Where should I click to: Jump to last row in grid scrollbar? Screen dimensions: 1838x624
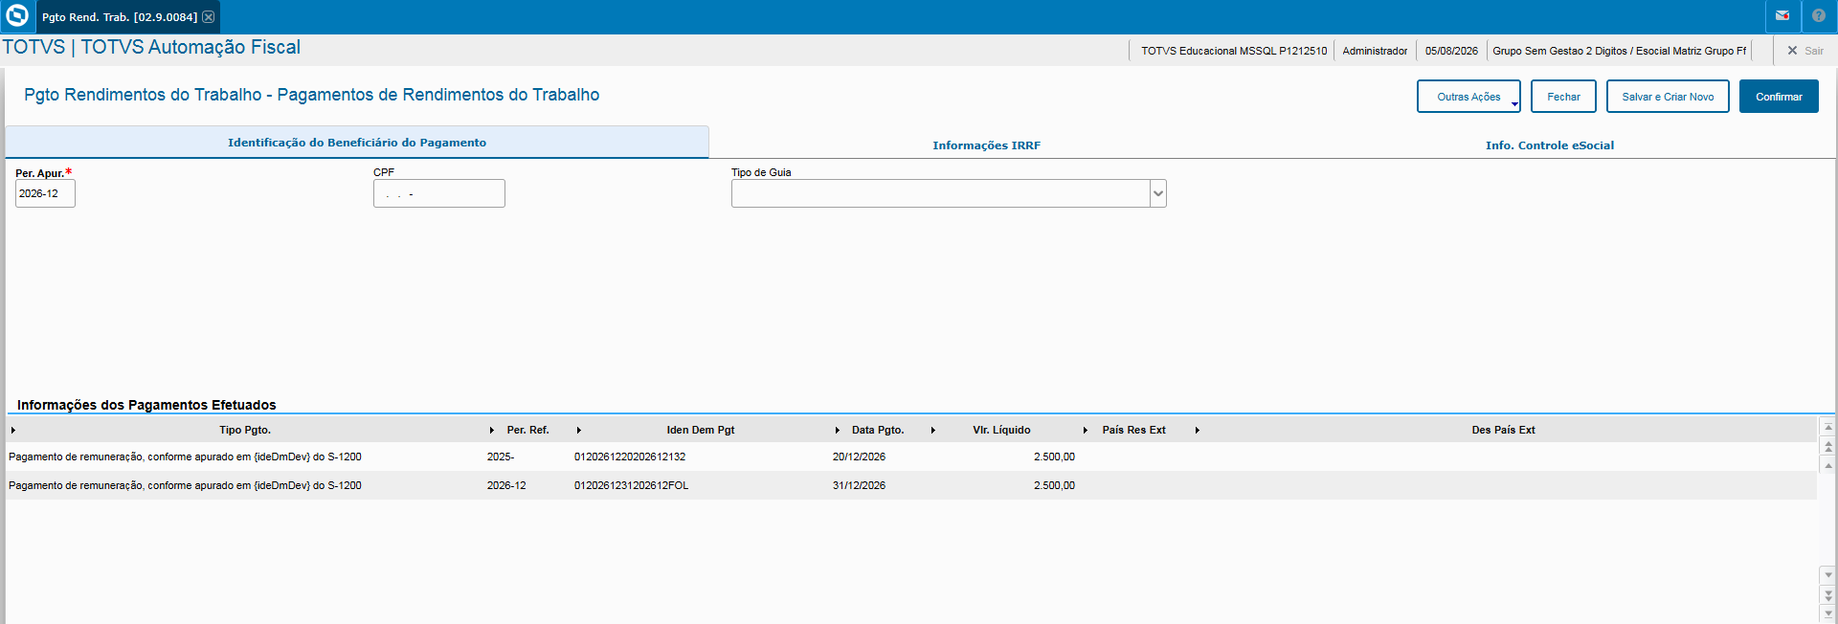pos(1828,613)
